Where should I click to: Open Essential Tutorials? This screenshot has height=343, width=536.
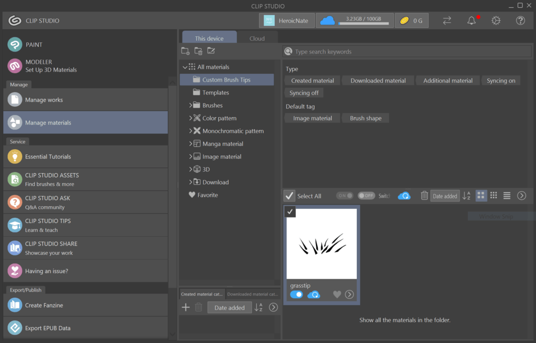(85, 156)
